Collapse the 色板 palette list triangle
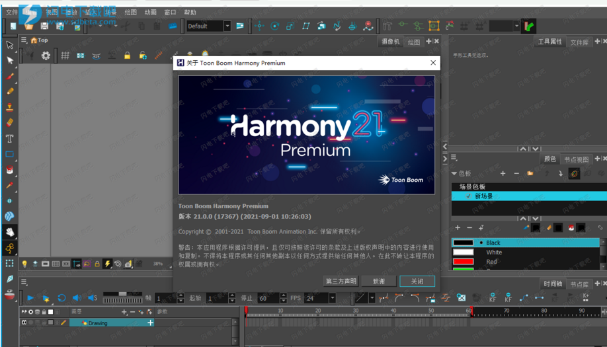 click(454, 173)
